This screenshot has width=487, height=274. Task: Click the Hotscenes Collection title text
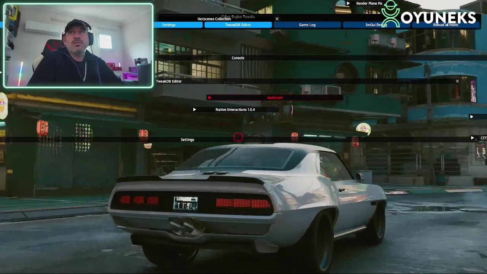(x=214, y=19)
